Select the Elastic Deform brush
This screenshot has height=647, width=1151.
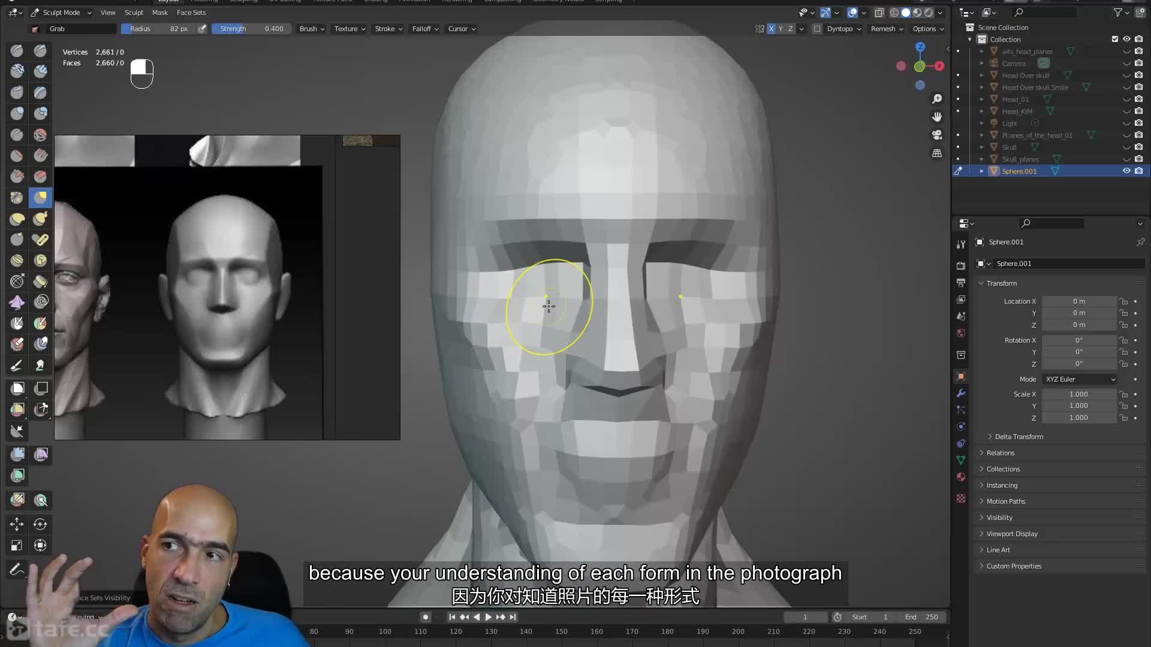tap(17, 219)
